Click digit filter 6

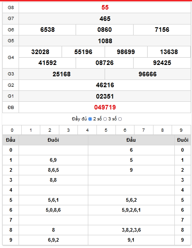coord(125,130)
